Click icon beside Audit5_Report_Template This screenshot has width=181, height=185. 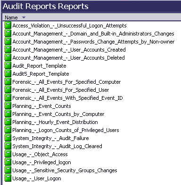coord(8,74)
